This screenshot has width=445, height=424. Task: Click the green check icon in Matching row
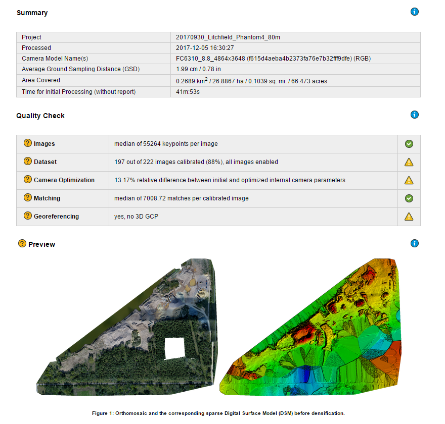pos(409,198)
